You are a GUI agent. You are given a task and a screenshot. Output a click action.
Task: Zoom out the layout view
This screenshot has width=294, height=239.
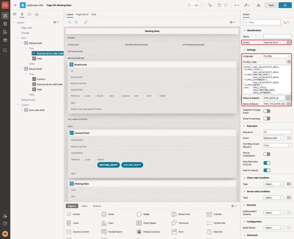point(70,22)
